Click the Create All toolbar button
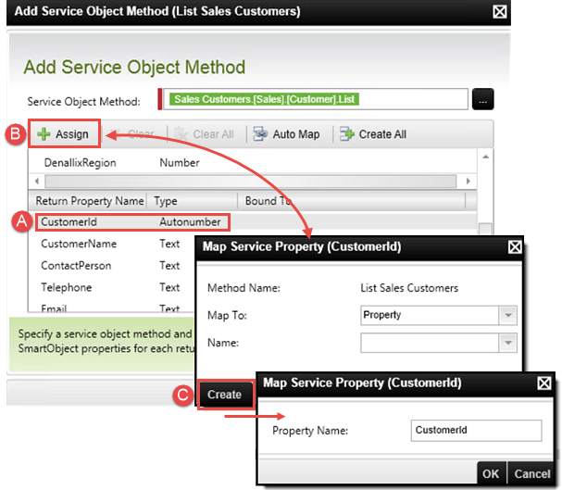 point(373,134)
